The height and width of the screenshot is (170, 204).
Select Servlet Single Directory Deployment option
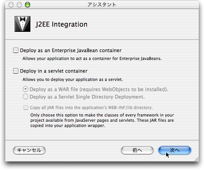click(x=25, y=97)
